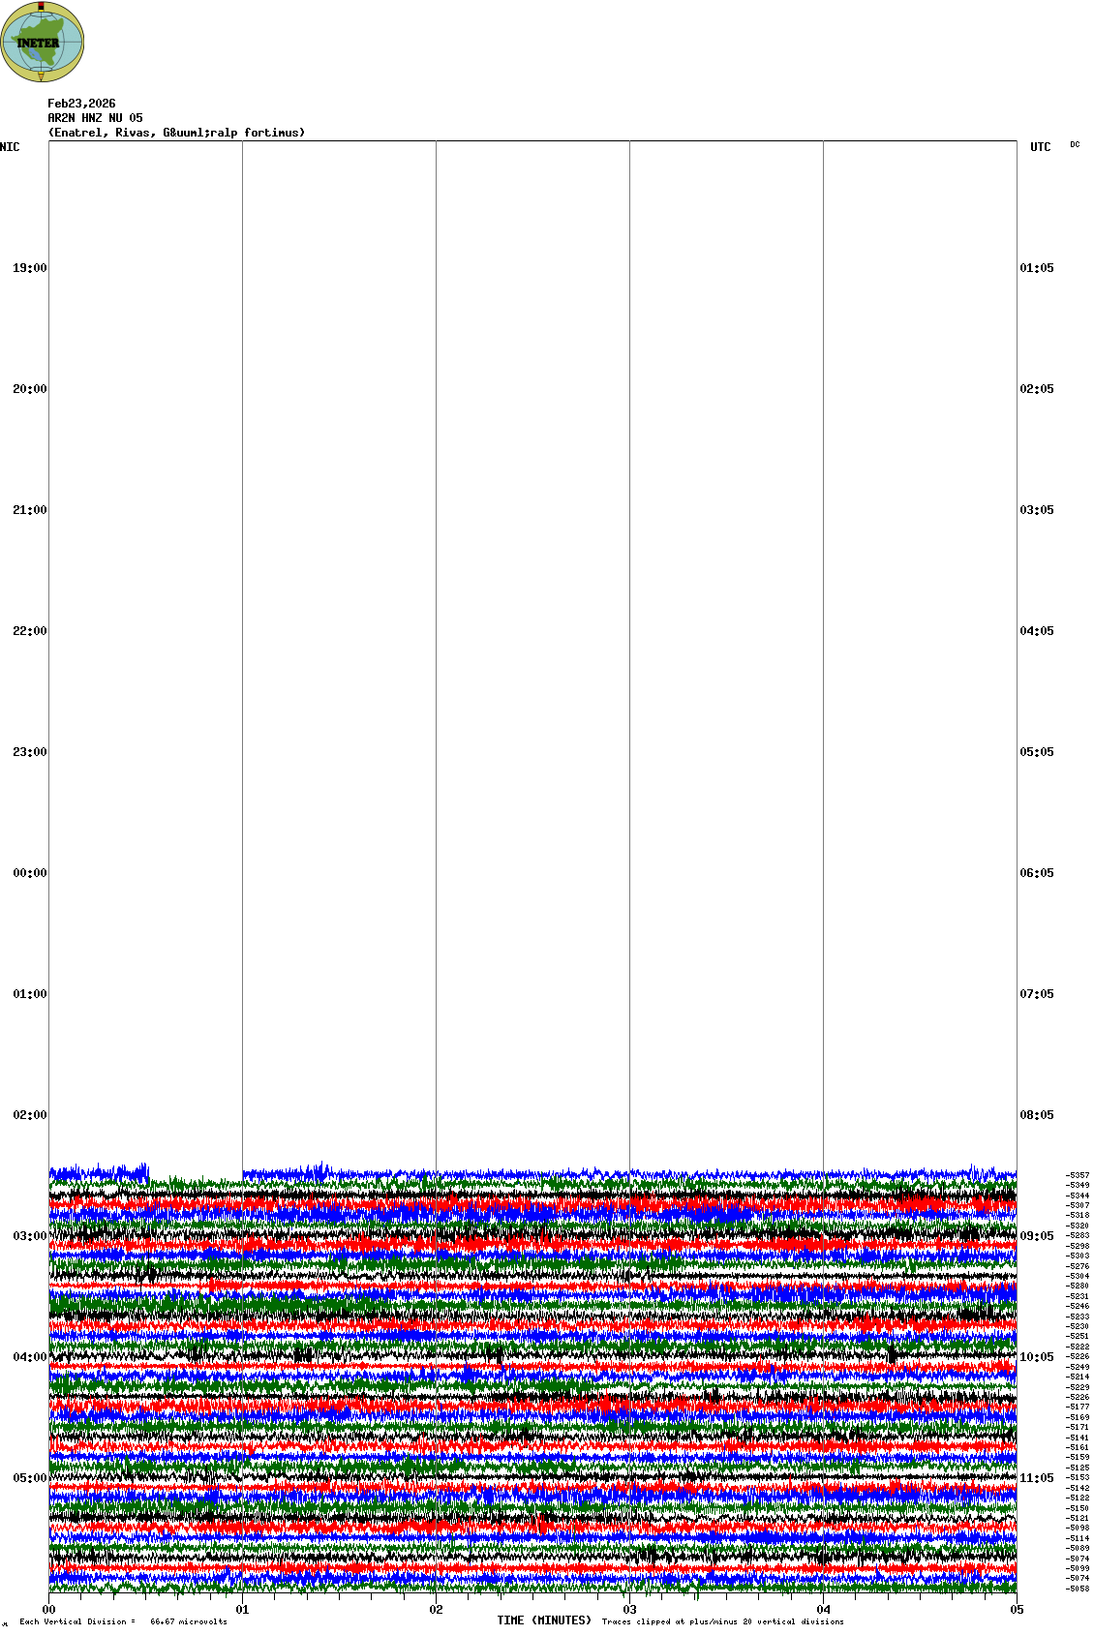The height and width of the screenshot is (1635, 1094).
Task: Click the Enatrel, Rivas location caption
Action: pyautogui.click(x=176, y=133)
